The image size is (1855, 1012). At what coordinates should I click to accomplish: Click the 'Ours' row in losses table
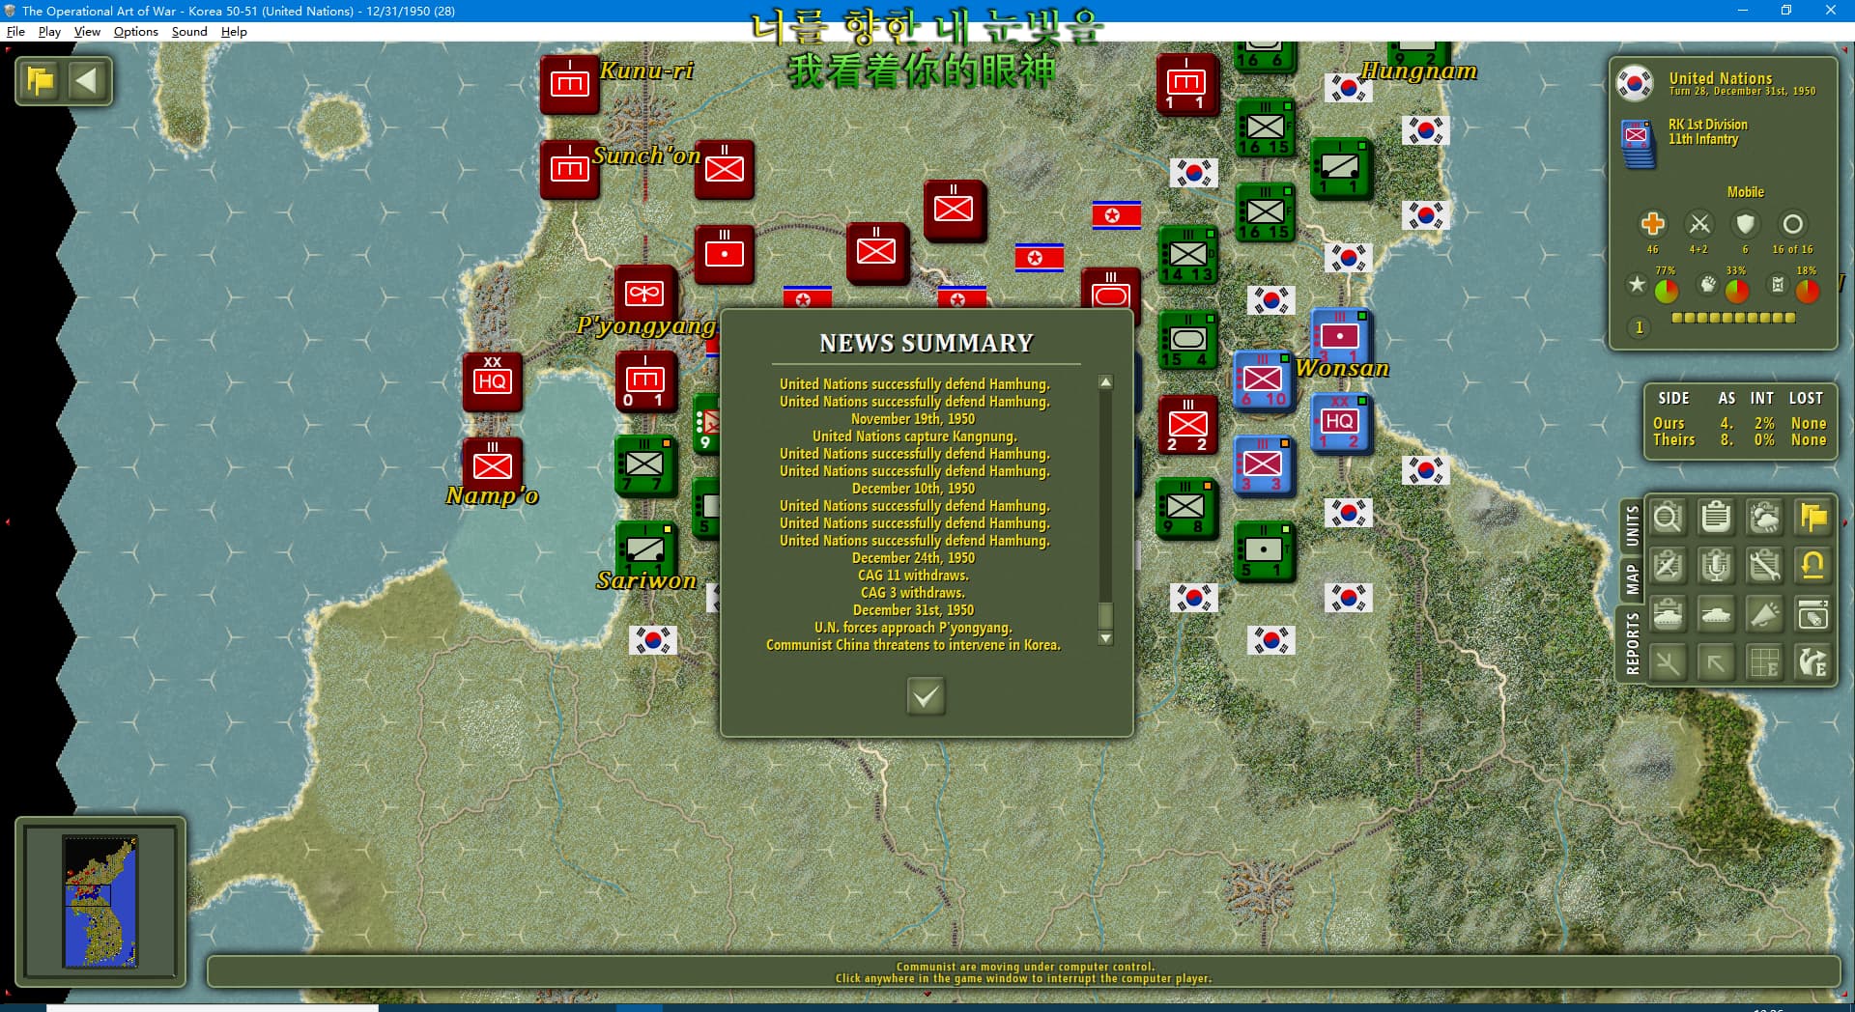coord(1740,423)
